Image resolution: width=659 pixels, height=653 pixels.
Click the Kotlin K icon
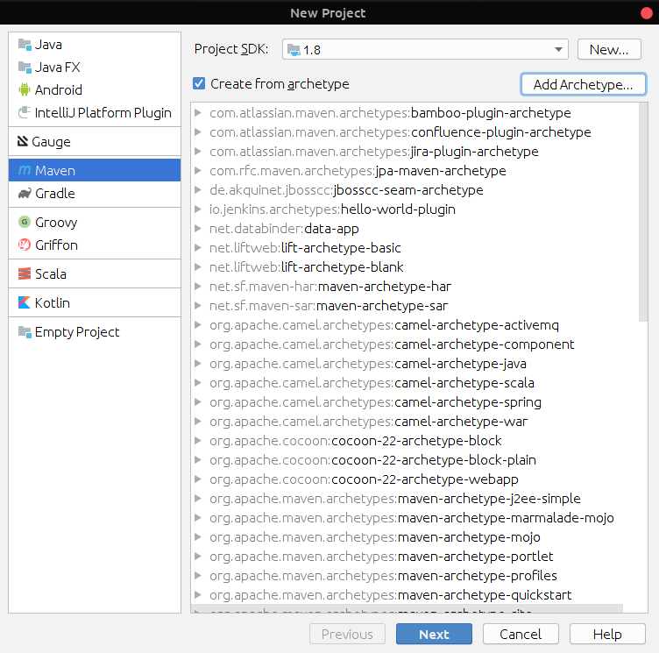coord(25,302)
